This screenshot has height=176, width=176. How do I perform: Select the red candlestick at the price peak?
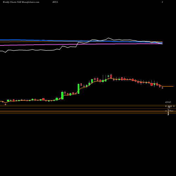click(x=111, y=76)
